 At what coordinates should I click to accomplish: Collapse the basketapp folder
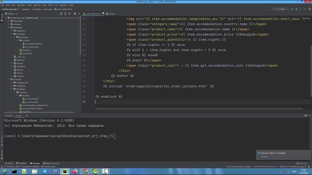[9, 27]
